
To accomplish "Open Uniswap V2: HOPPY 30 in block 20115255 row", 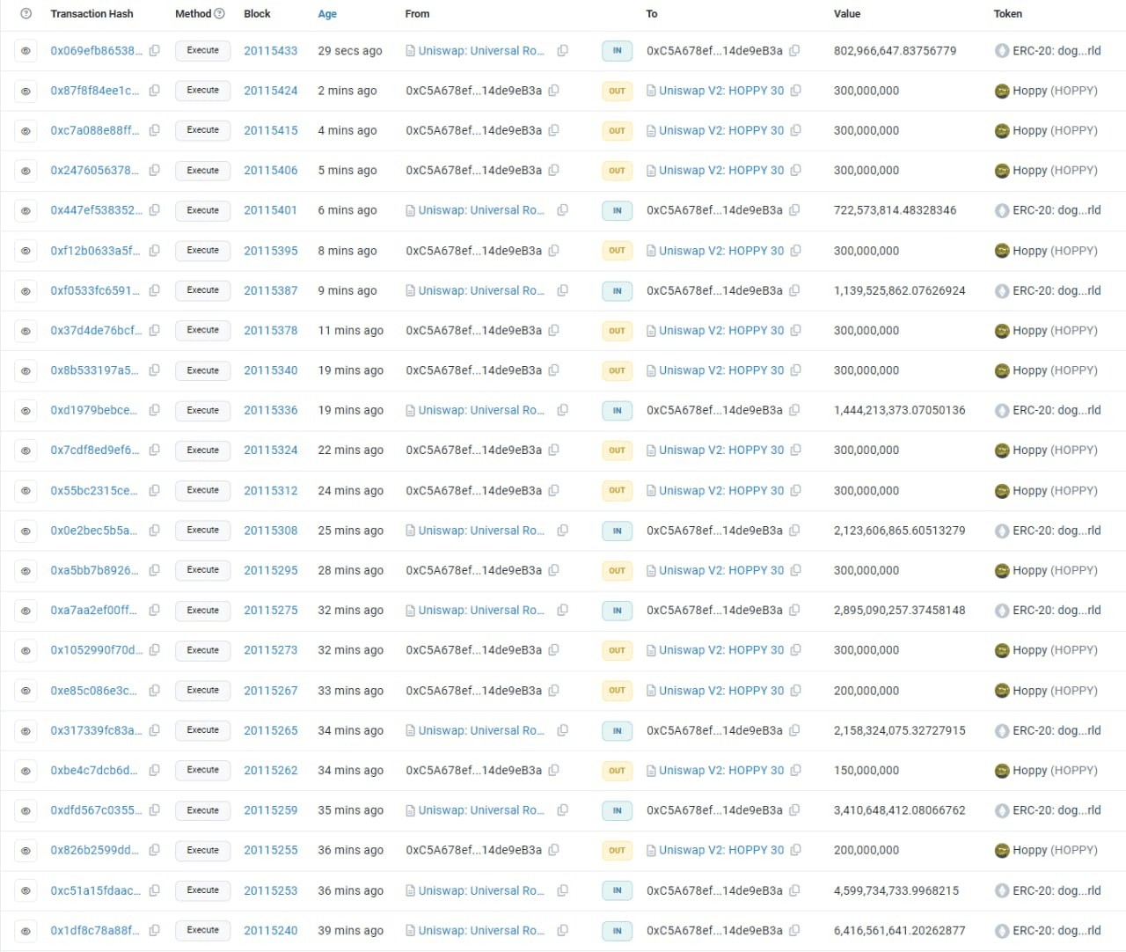I will click(x=721, y=850).
